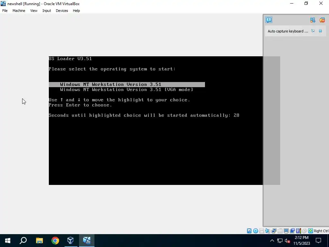Screen dimensions: 329x247
Task: Switch to VirtualBox Manager in the taskbar
Action: 71,241
